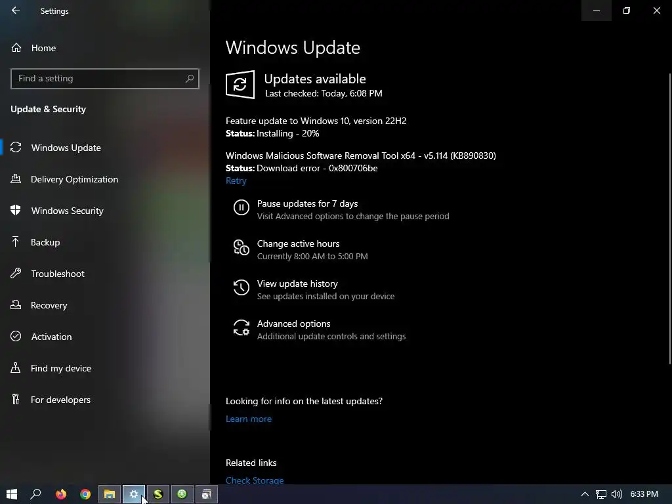Open the 6:33 PM taskbar clock
Screen dimensions: 672x504
(x=644, y=494)
